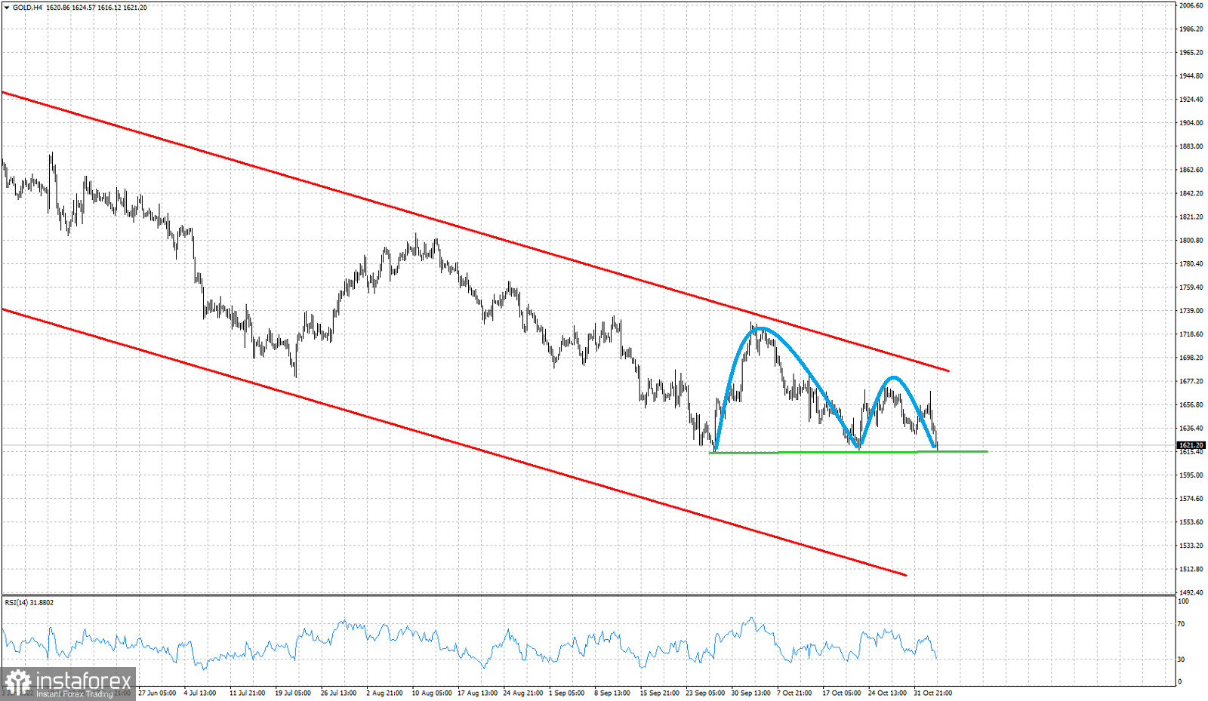Click the RSI scale value 70

coord(1182,624)
